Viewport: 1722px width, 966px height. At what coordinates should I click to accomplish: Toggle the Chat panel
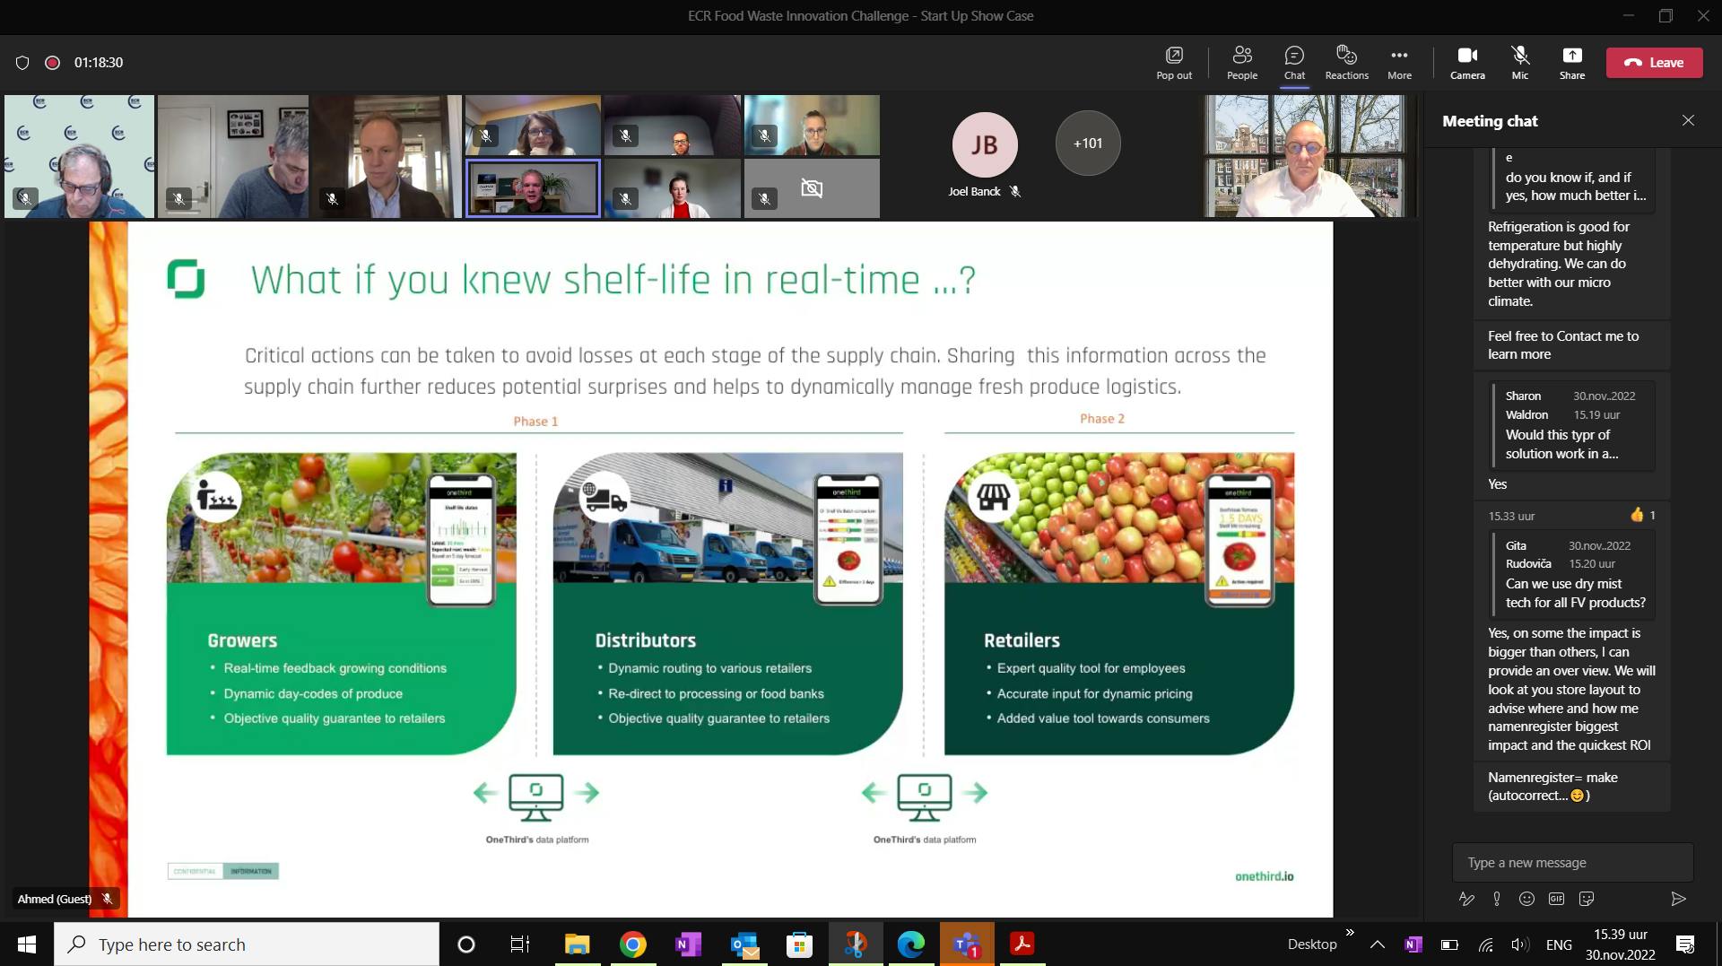[x=1294, y=63]
